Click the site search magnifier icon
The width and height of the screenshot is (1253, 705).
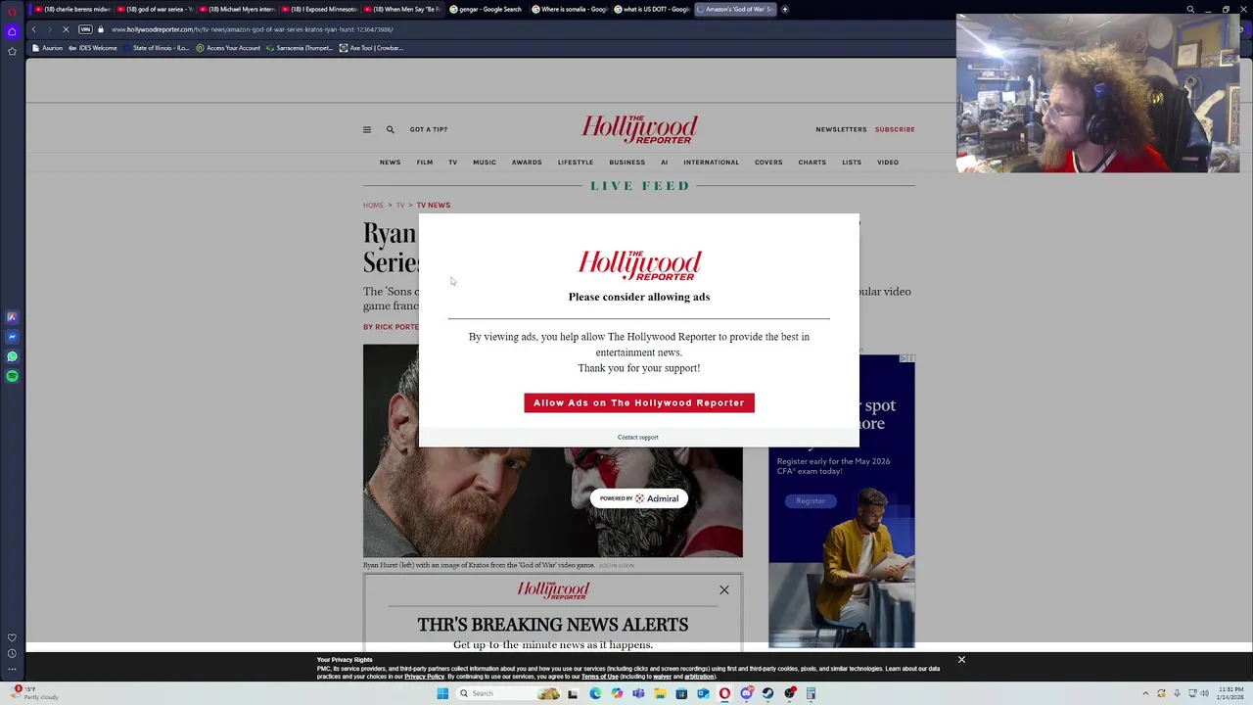(390, 129)
